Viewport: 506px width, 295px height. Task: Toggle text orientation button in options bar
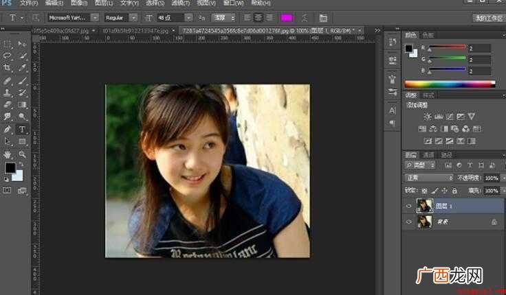(36, 18)
